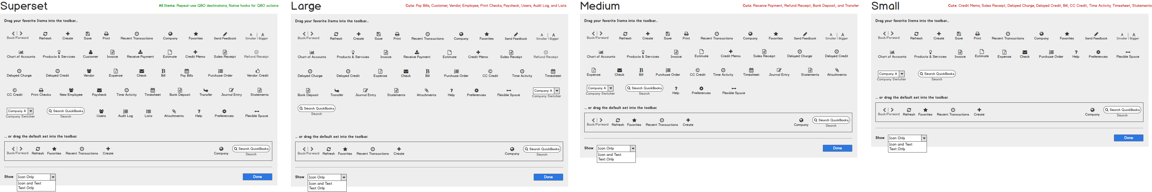Choose the Invoice icon in the Small panel
The height and width of the screenshot is (192, 1152).
960,52
